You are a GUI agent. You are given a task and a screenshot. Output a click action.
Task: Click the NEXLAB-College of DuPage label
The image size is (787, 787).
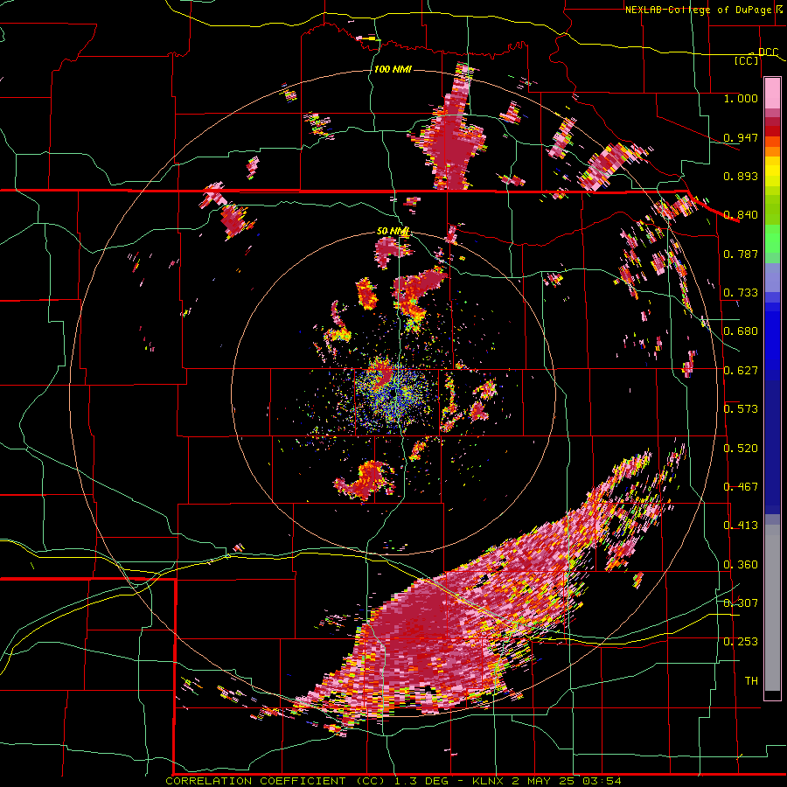pos(698,10)
